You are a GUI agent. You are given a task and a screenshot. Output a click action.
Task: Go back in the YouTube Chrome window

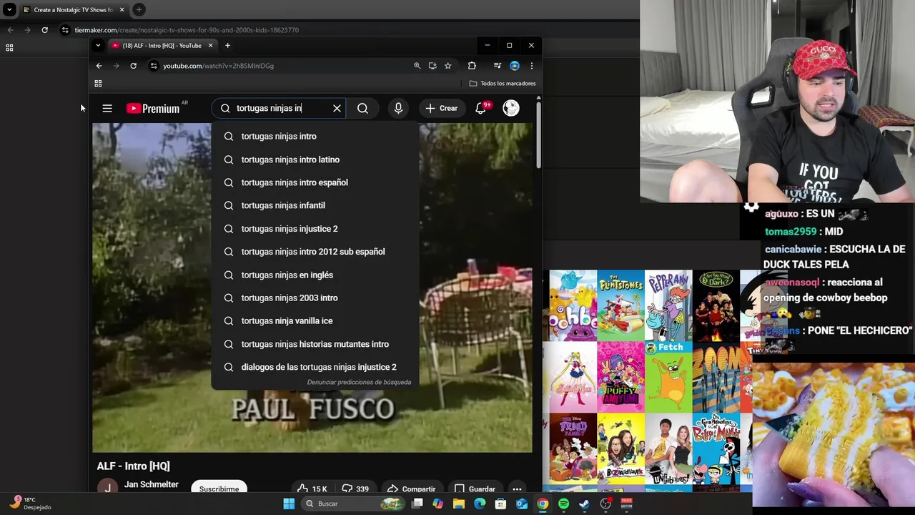click(99, 66)
